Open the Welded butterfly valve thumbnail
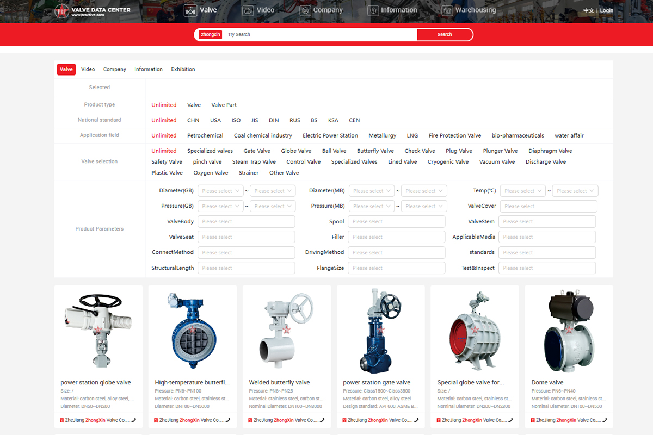Viewport: 653px width, 435px height. click(287, 331)
